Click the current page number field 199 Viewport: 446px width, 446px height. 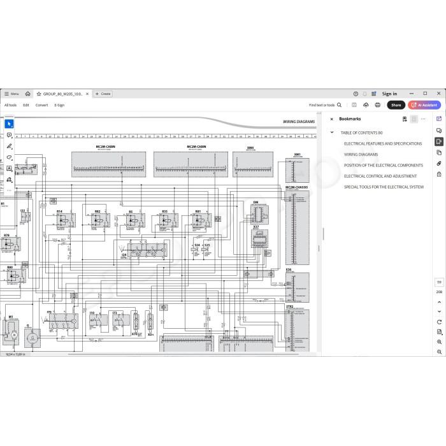[439, 282]
